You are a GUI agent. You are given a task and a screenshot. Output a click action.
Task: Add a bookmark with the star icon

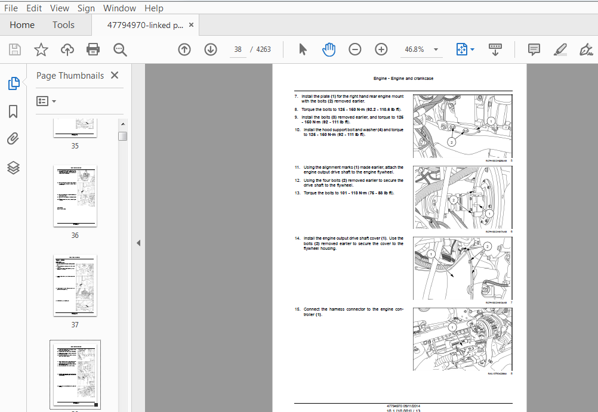coord(41,49)
